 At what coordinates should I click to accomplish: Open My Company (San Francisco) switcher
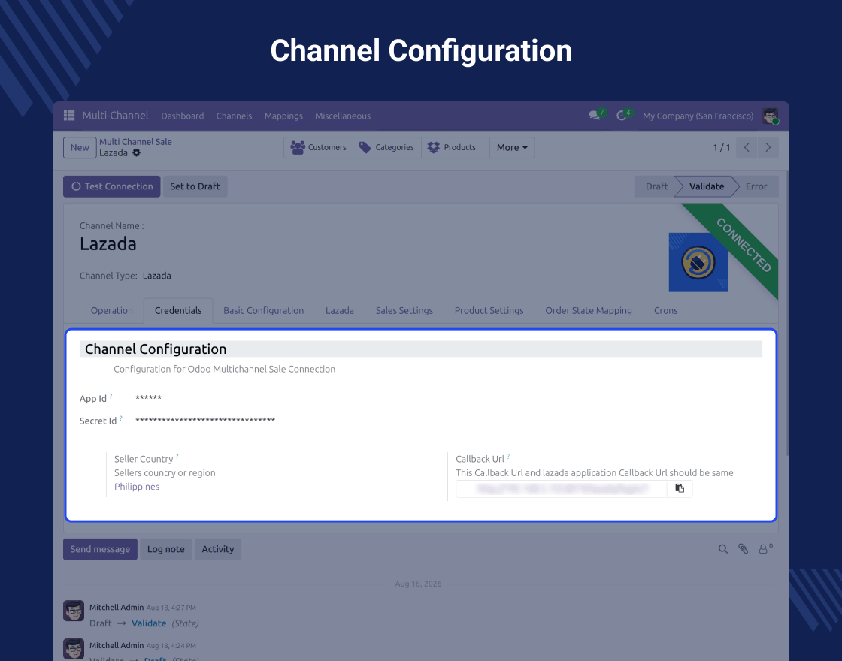tap(698, 116)
